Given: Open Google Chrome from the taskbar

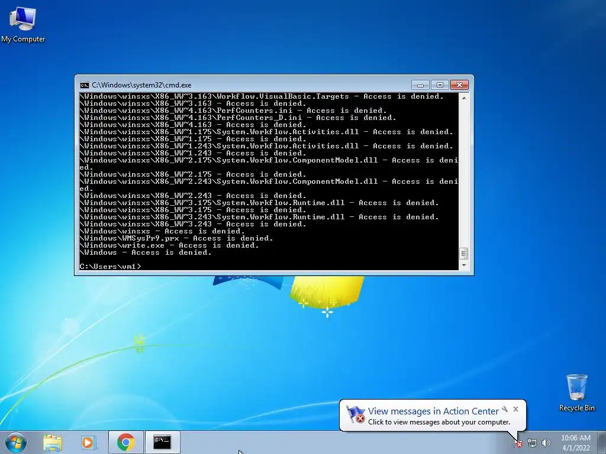Looking at the screenshot, I should click(x=125, y=442).
